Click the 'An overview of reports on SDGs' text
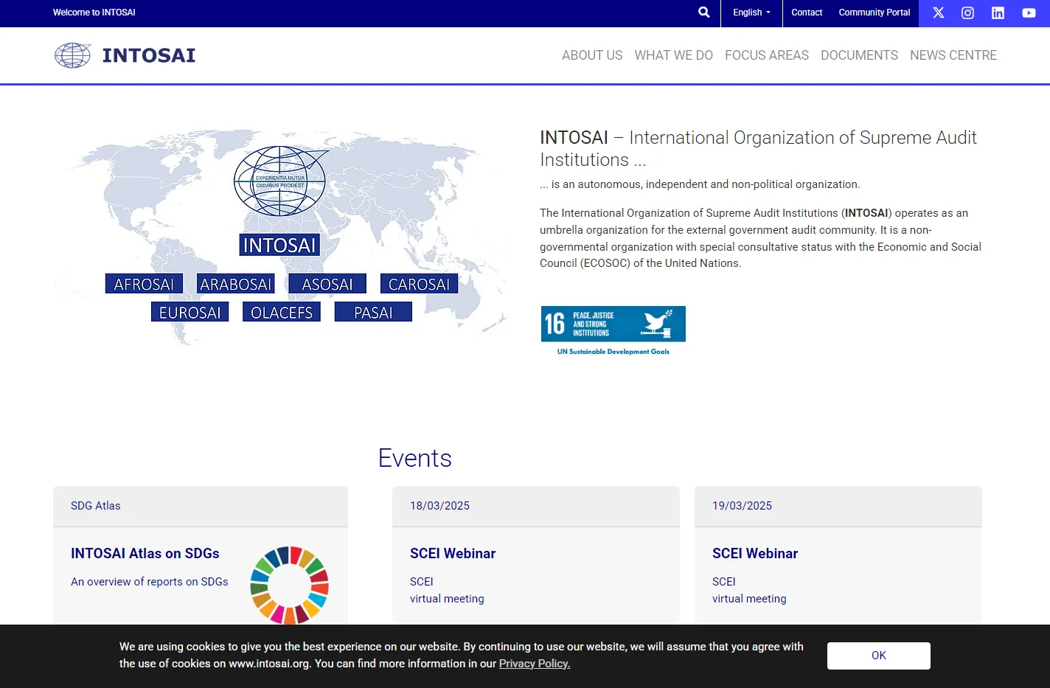The width and height of the screenshot is (1050, 688). pos(150,582)
